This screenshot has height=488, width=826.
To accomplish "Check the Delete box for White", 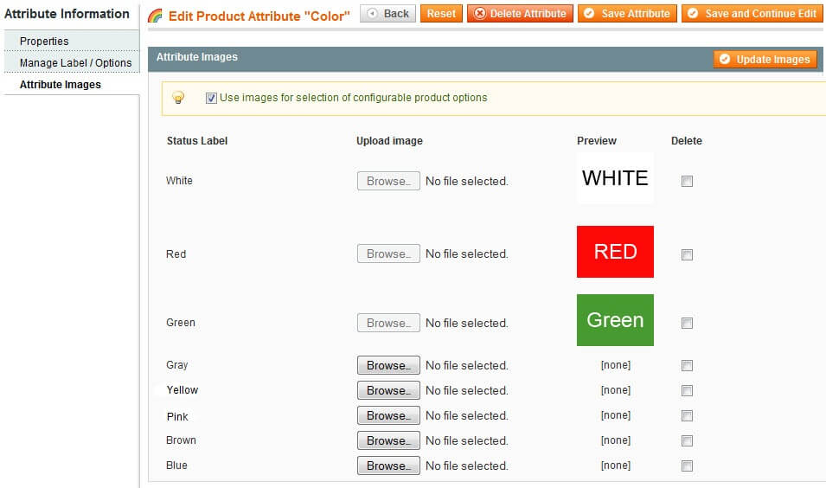I will tap(687, 182).
